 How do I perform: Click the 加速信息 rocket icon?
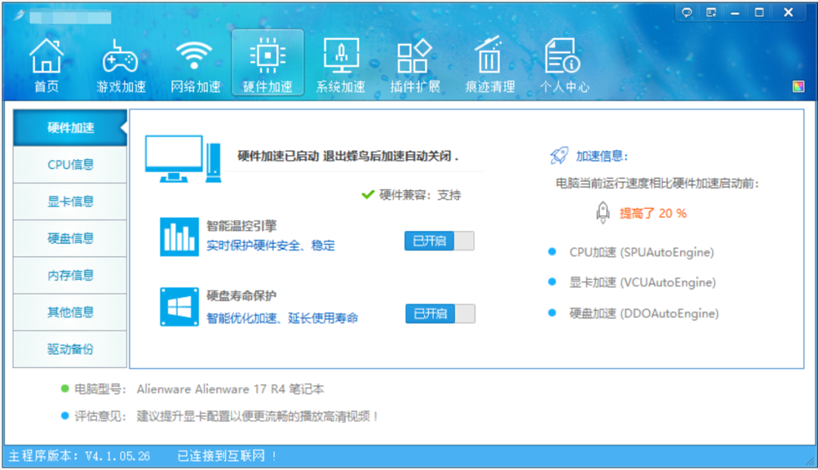point(559,155)
